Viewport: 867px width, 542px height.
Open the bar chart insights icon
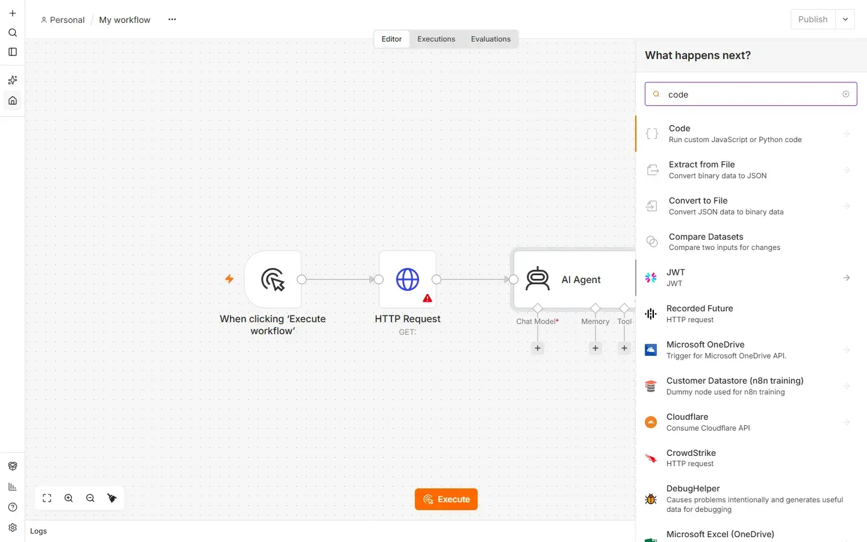pyautogui.click(x=13, y=487)
